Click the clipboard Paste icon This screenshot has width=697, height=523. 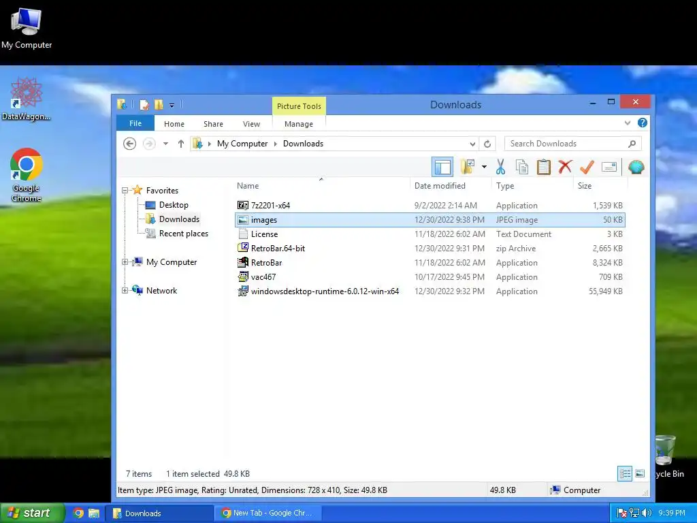(x=543, y=168)
